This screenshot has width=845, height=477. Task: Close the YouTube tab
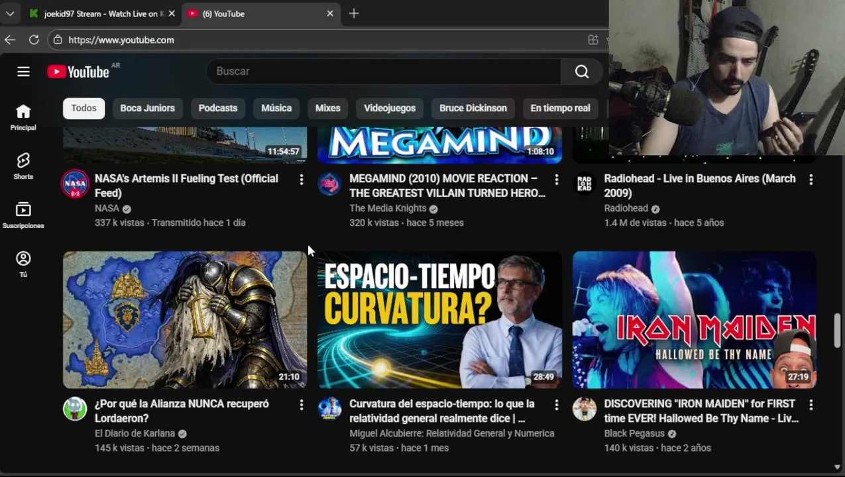coord(330,13)
